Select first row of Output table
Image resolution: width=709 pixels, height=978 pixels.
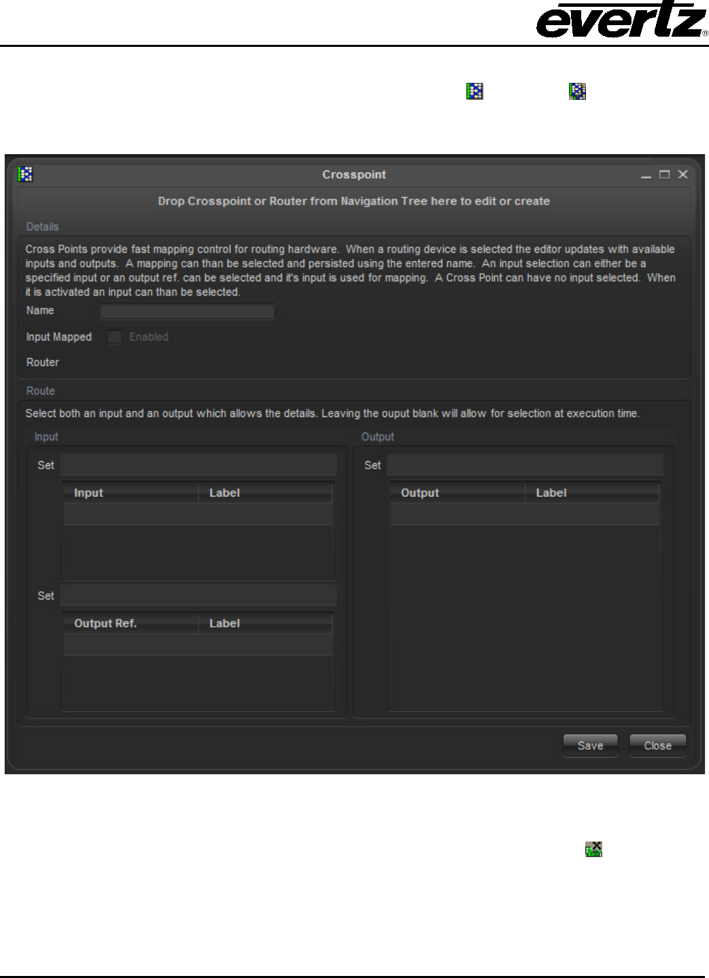tap(525, 514)
